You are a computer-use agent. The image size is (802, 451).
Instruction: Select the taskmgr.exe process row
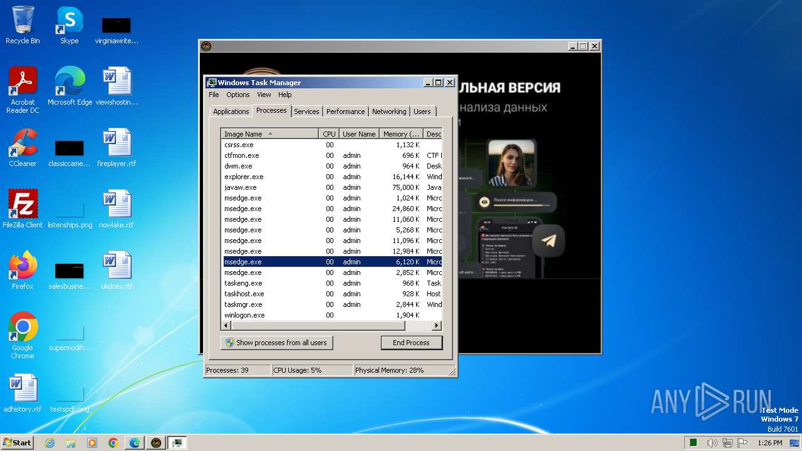pyautogui.click(x=332, y=304)
